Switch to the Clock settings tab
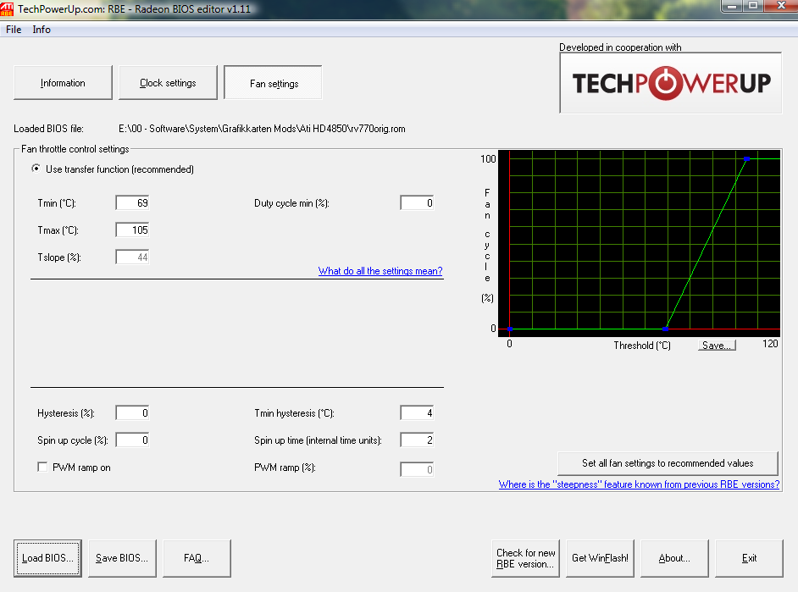798x592 pixels. click(x=168, y=82)
